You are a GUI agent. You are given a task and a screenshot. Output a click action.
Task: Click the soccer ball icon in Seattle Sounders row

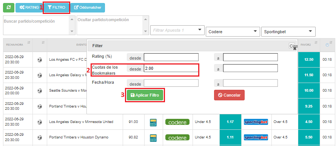(40, 91)
